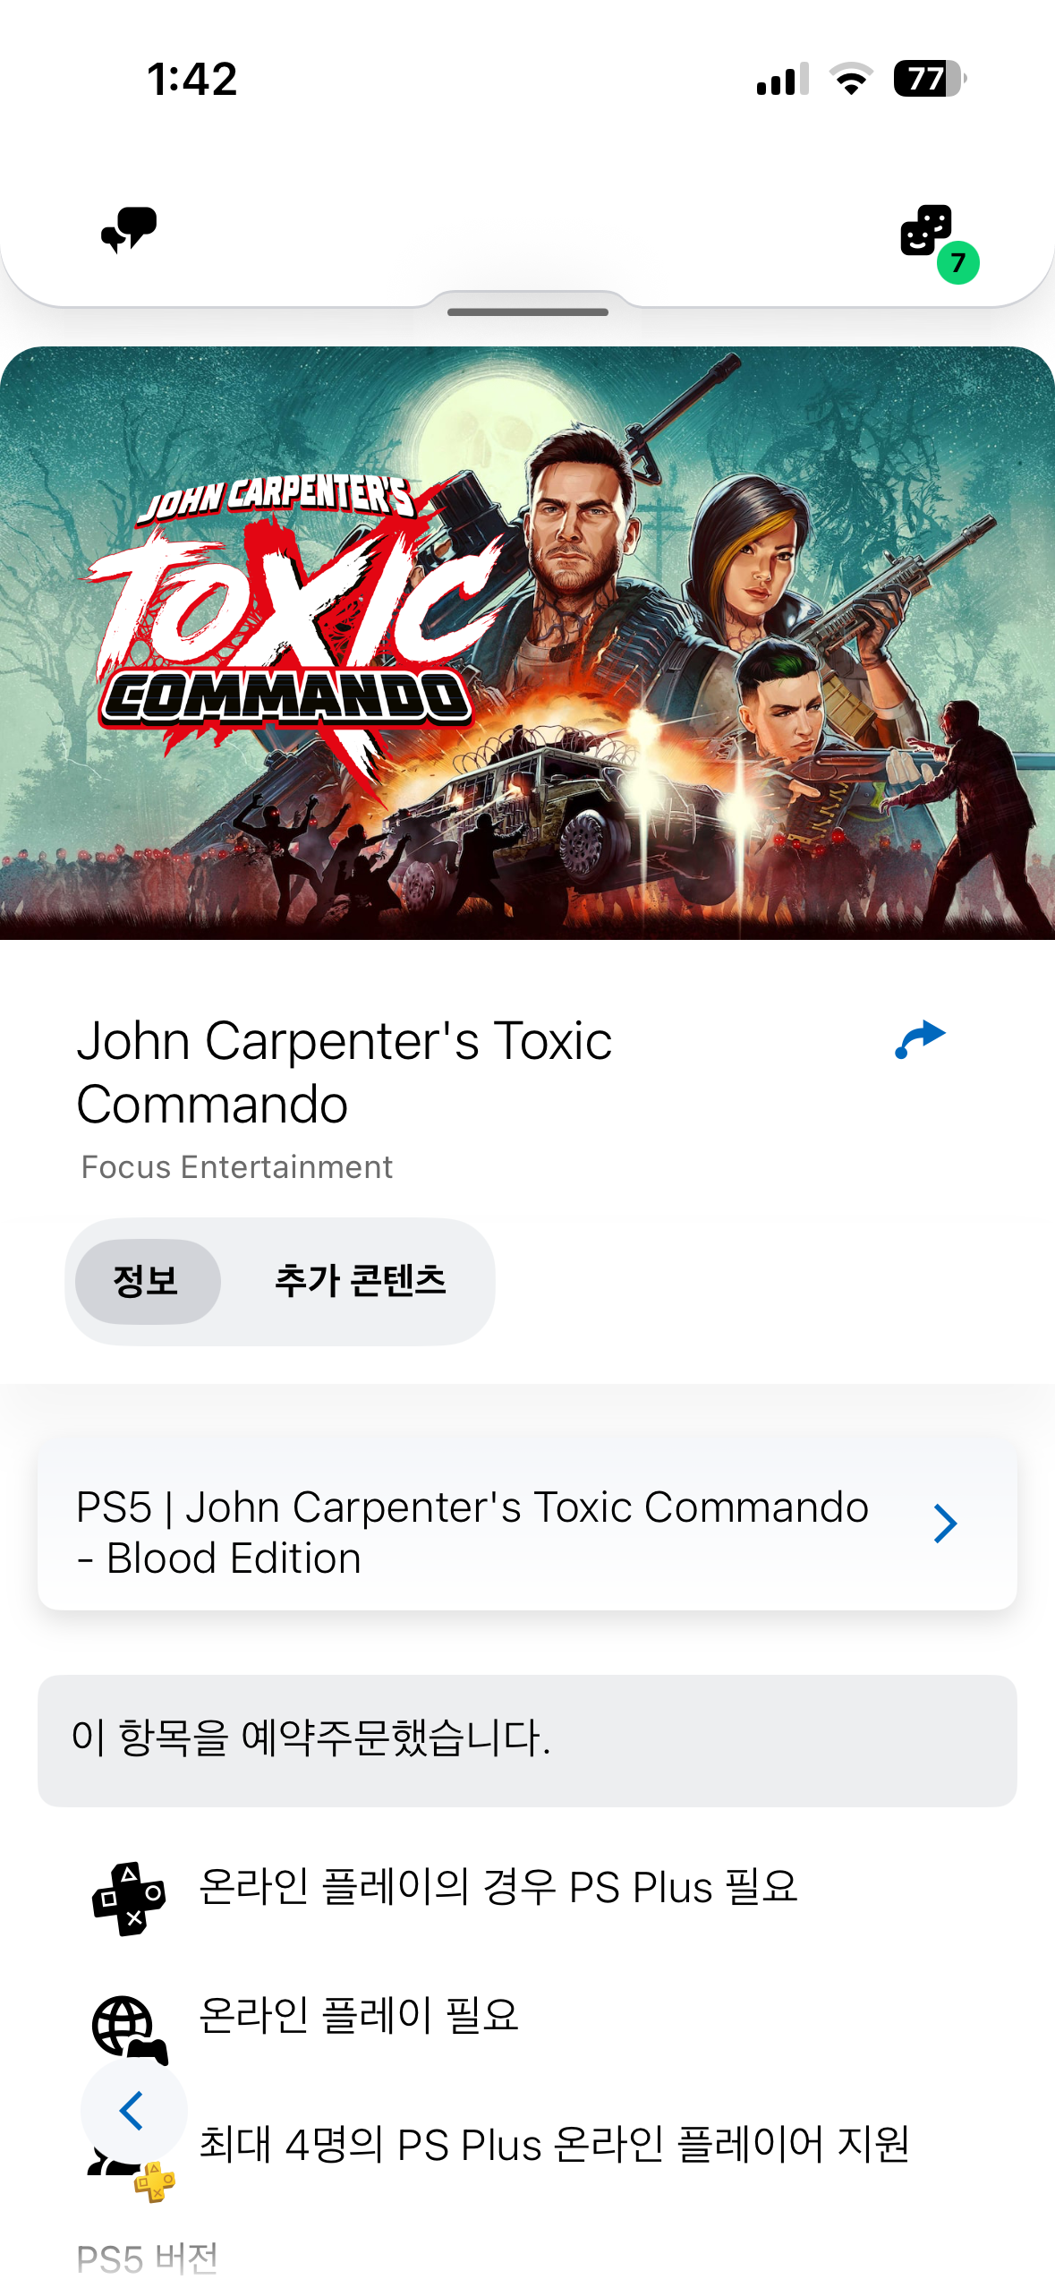
Task: Share John Carpenter's Toxic Commando via arrow icon
Action: pyautogui.click(x=920, y=1039)
